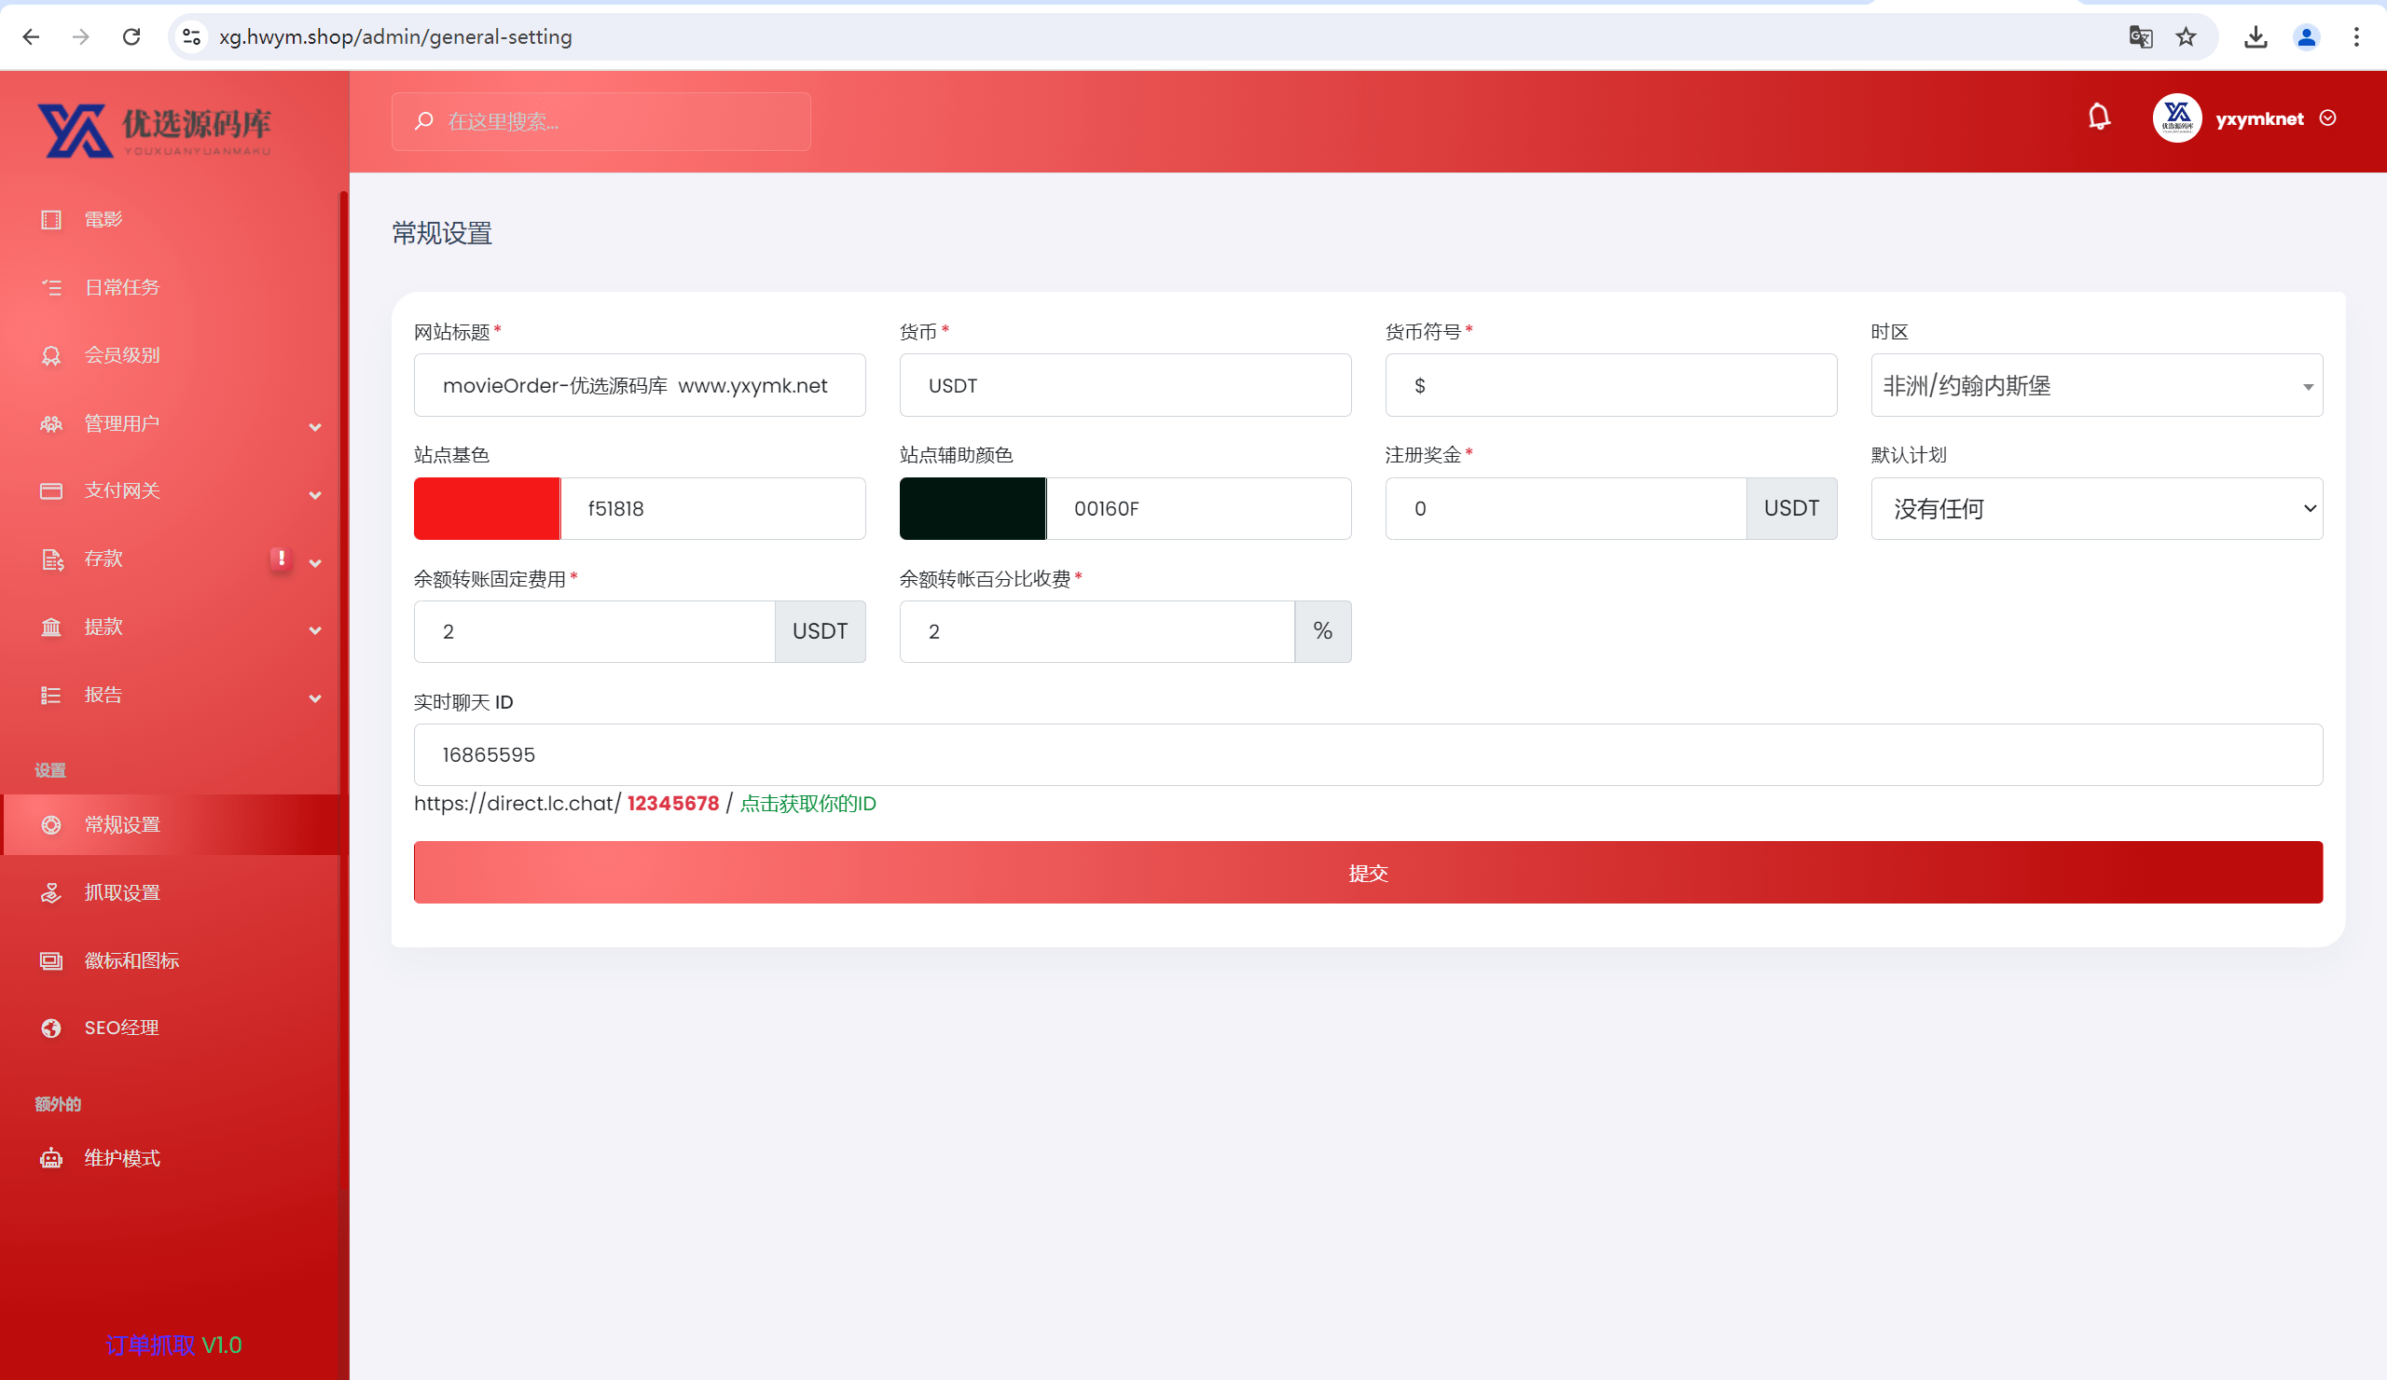Click the 维护模式 robot icon
Viewport: 2387px width, 1380px height.
[51, 1157]
